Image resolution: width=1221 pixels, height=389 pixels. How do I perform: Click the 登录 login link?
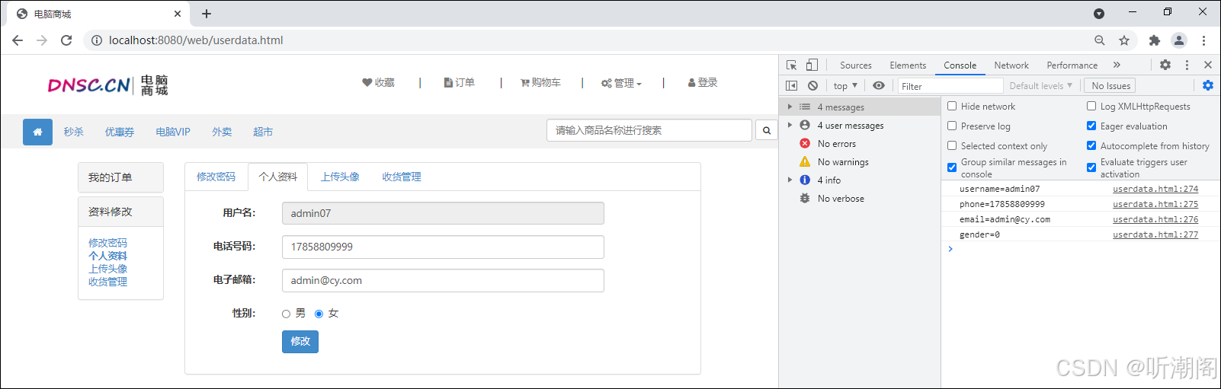point(703,82)
